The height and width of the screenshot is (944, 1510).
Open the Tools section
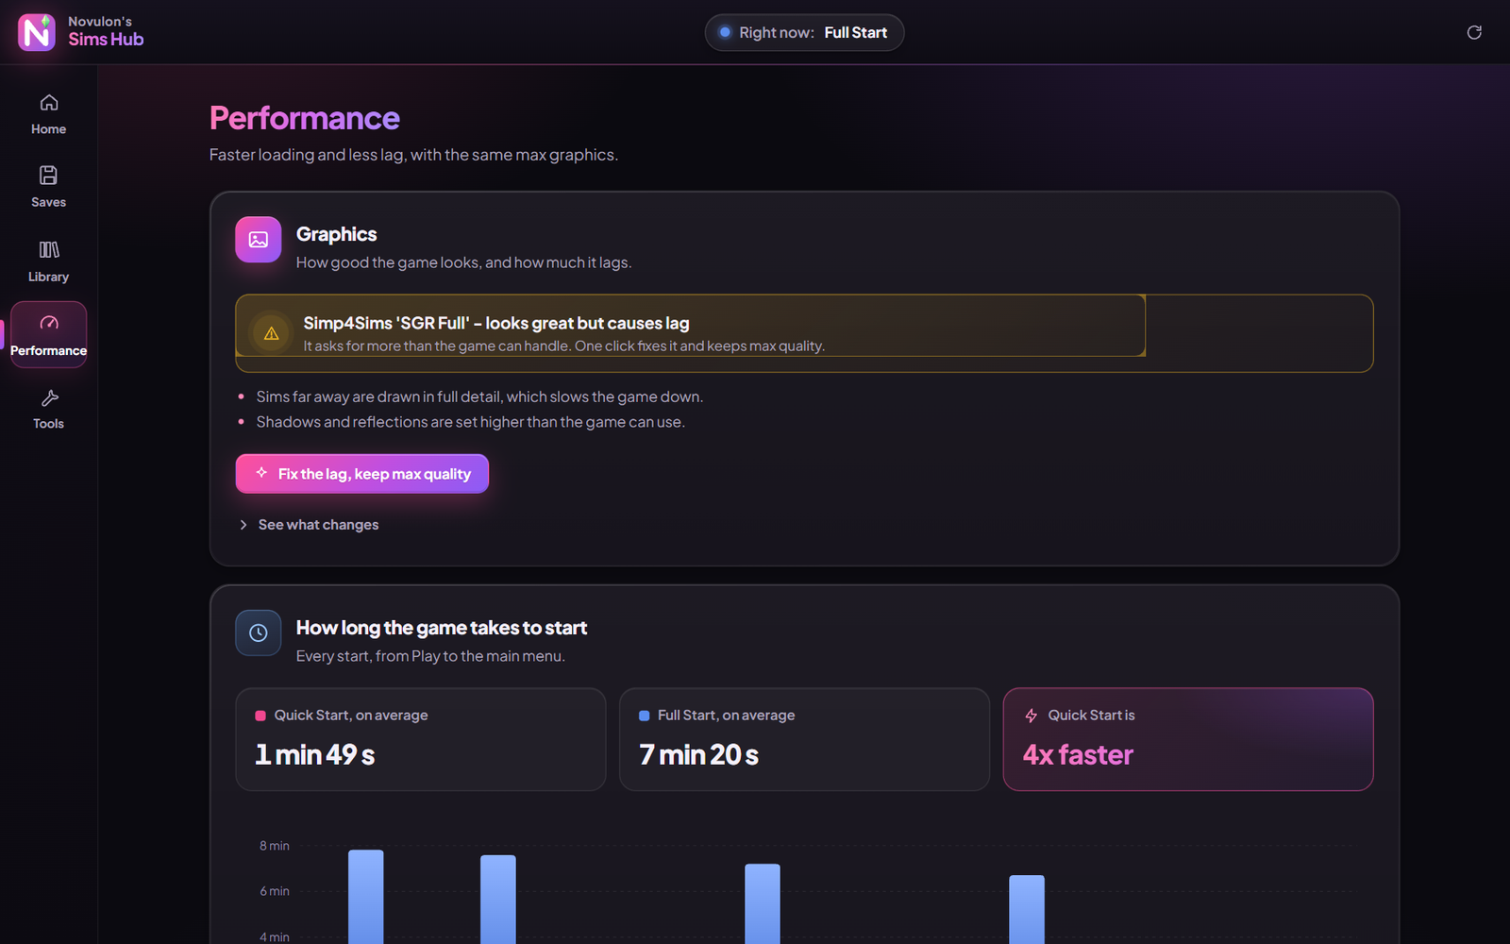(48, 409)
